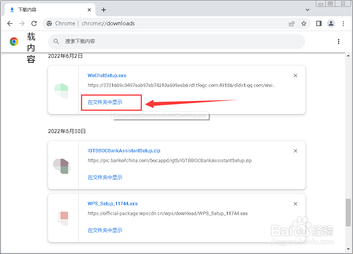This screenshot has width=353, height=254.
Task: Close the 下载内容 tab
Action: coord(89,10)
